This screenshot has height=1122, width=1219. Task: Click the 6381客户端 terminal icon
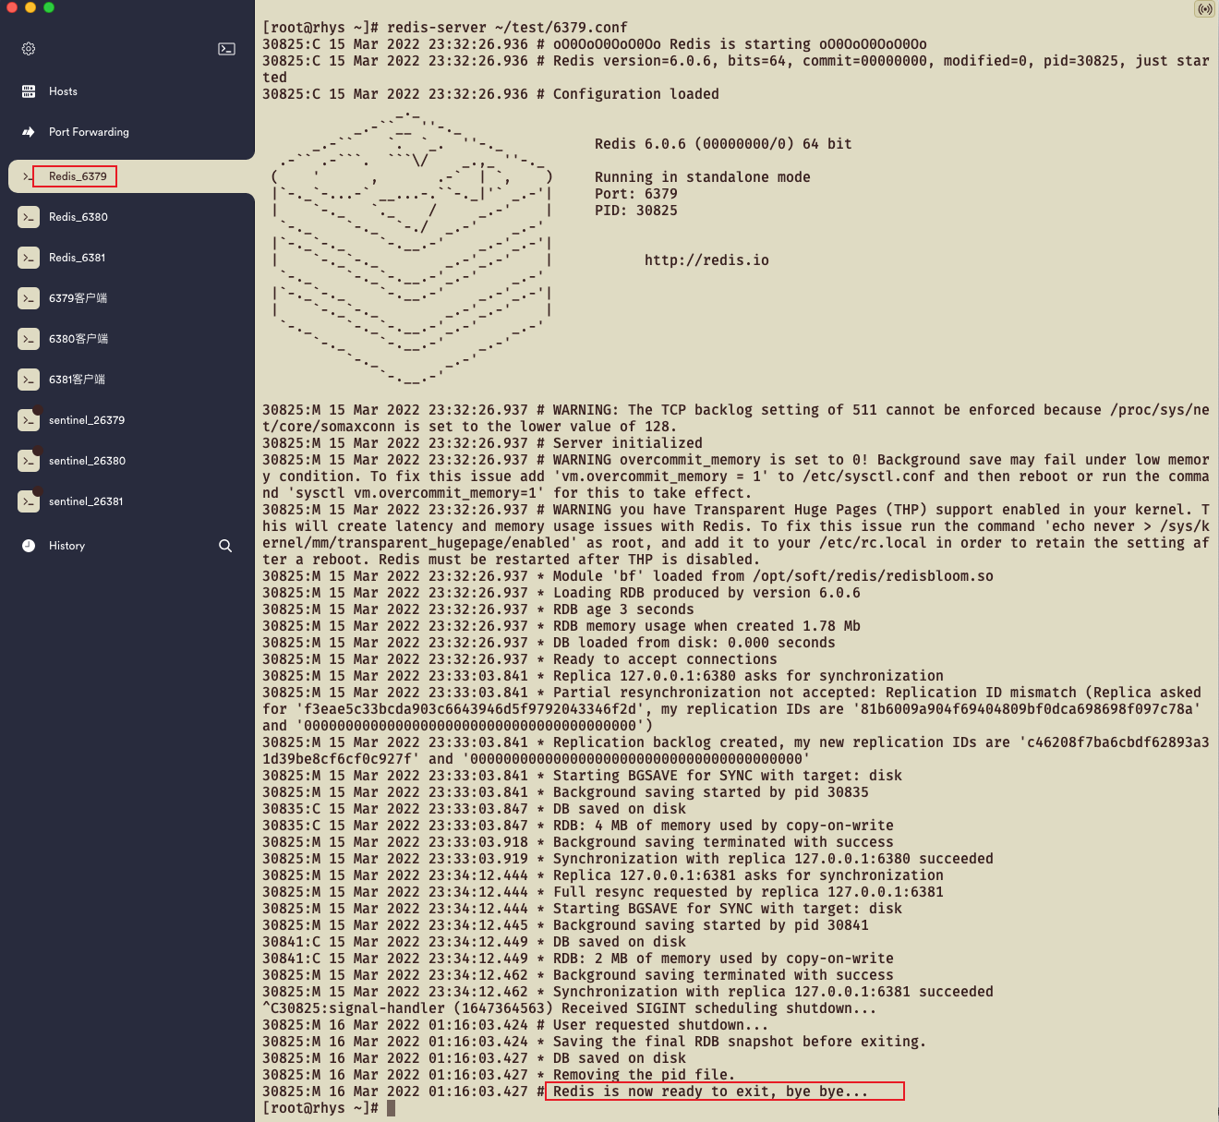(x=29, y=380)
